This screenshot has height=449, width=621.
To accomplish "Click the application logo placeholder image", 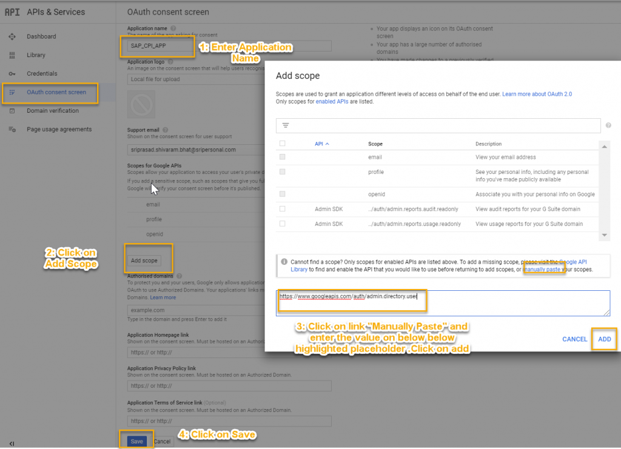I will 141,104.
